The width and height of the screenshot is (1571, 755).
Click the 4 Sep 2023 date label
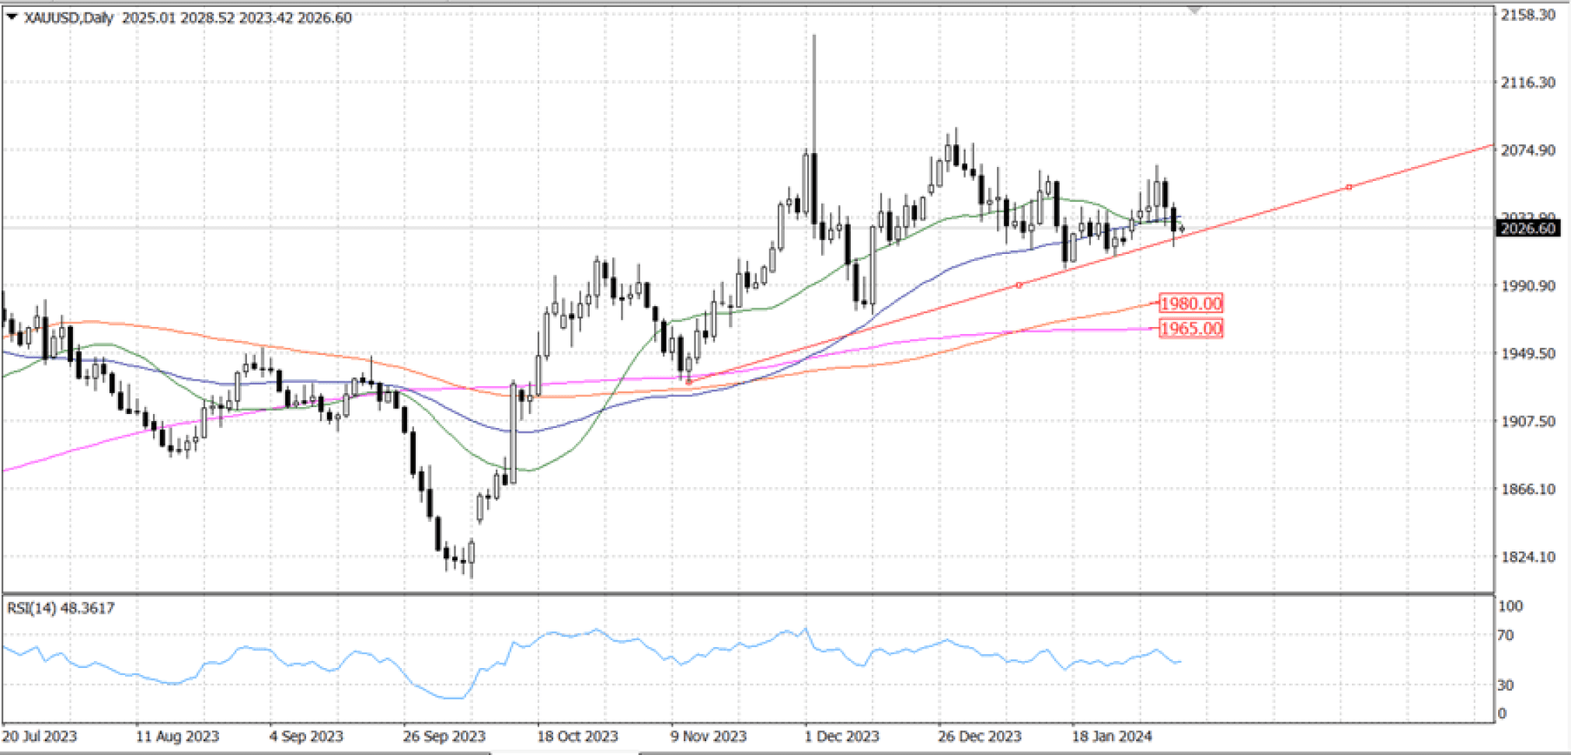tap(306, 736)
